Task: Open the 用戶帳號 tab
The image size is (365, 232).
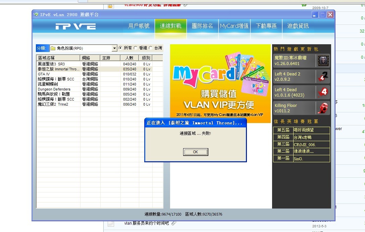Action: (139, 26)
